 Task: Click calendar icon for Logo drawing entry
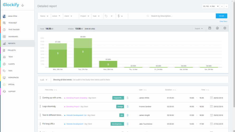(x=211, y=107)
